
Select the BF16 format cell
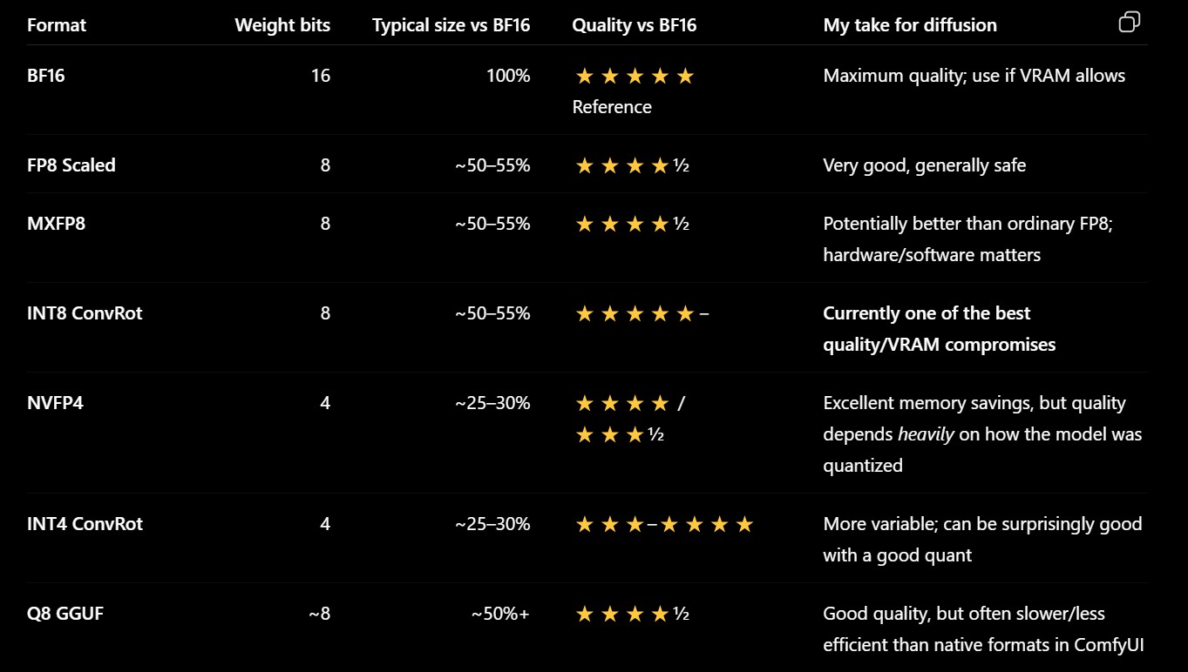pos(46,76)
